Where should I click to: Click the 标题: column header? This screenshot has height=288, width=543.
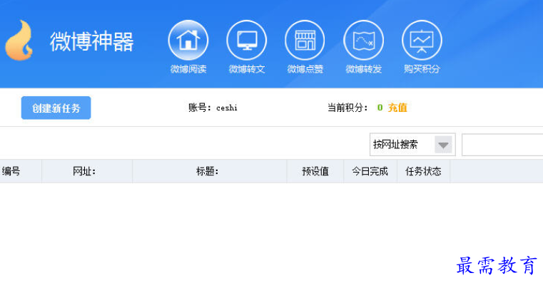(210, 171)
